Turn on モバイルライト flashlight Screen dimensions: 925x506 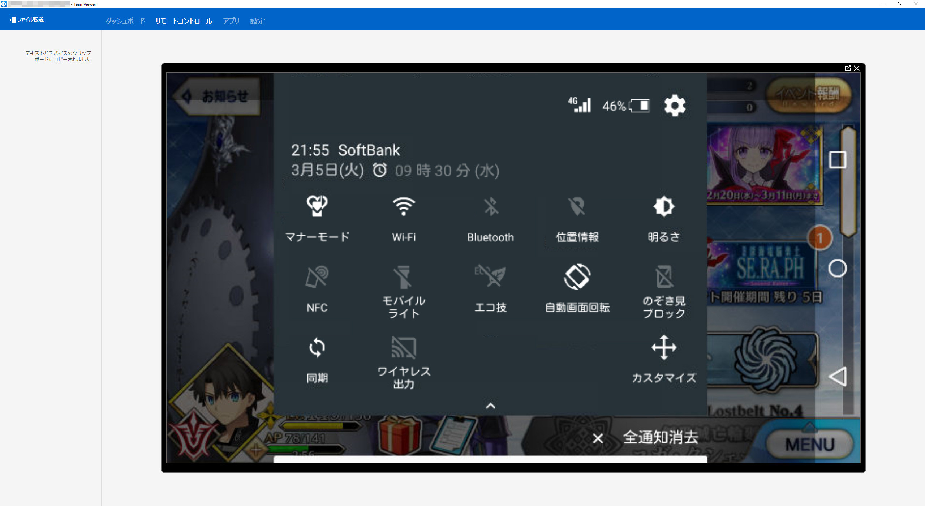click(404, 277)
